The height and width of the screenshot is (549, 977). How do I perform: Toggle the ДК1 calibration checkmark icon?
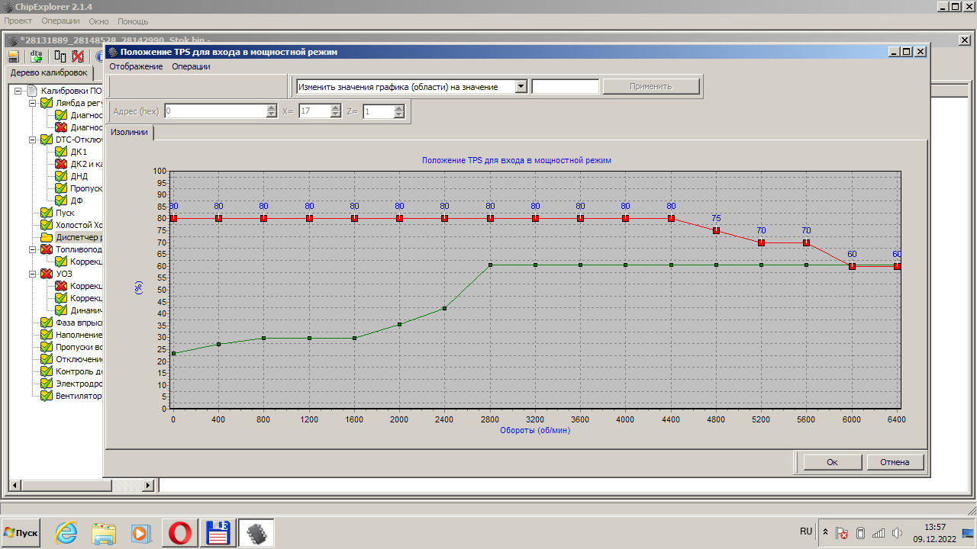coord(61,152)
